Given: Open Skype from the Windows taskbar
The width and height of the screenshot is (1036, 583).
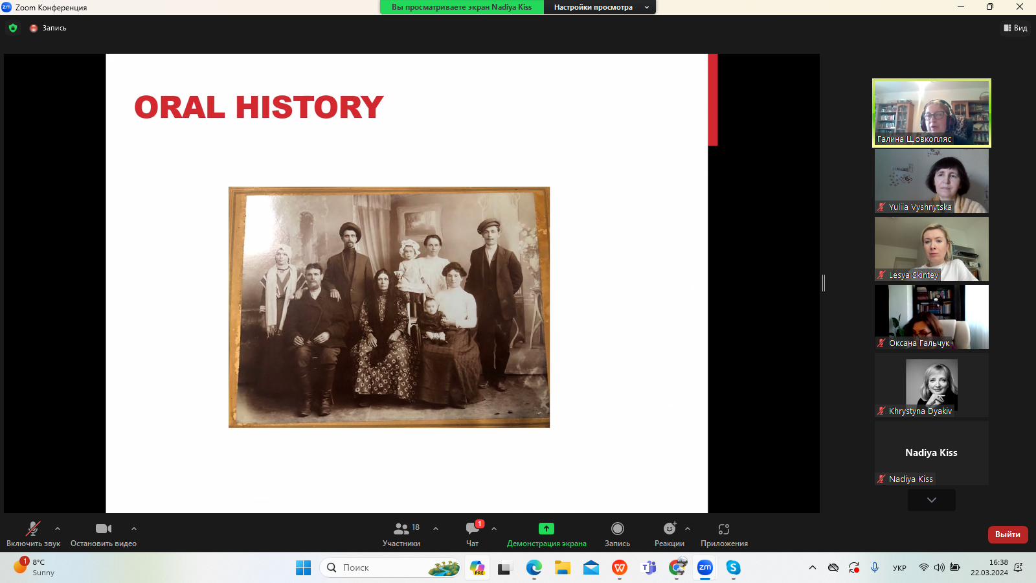Looking at the screenshot, I should [x=733, y=567].
